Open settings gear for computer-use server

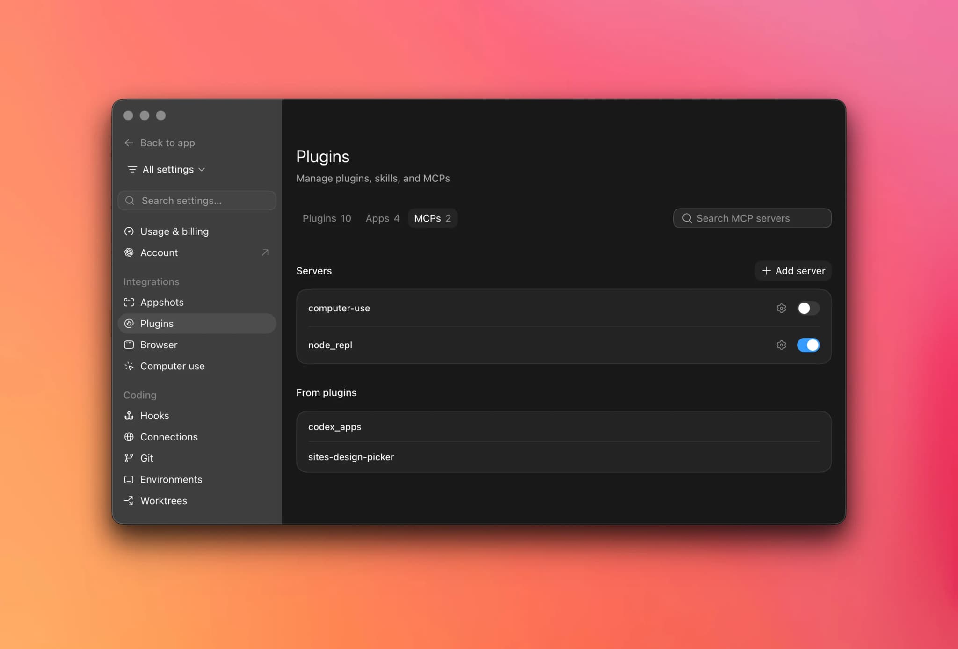pyautogui.click(x=781, y=308)
